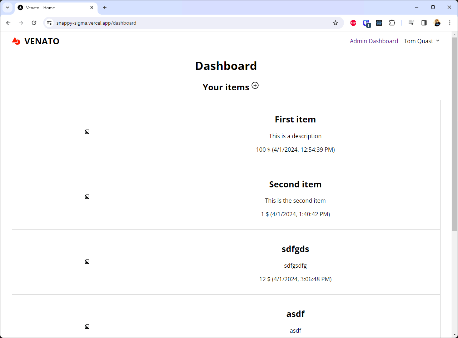The width and height of the screenshot is (458, 338).
Task: Open the blue extension with badge 1
Action: click(x=367, y=23)
